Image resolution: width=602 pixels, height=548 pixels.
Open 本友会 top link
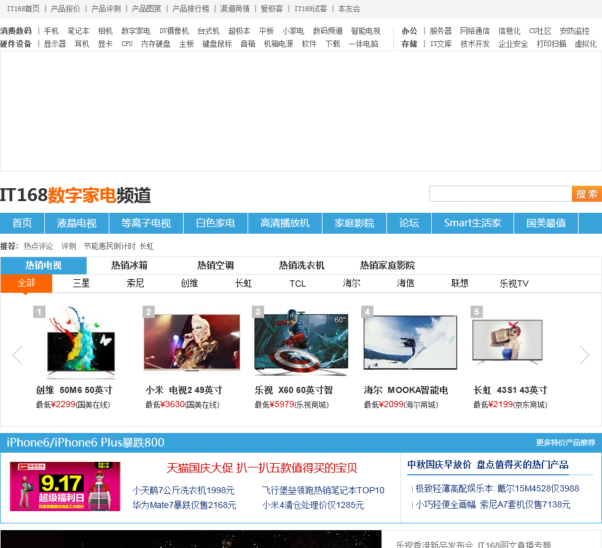(x=349, y=9)
